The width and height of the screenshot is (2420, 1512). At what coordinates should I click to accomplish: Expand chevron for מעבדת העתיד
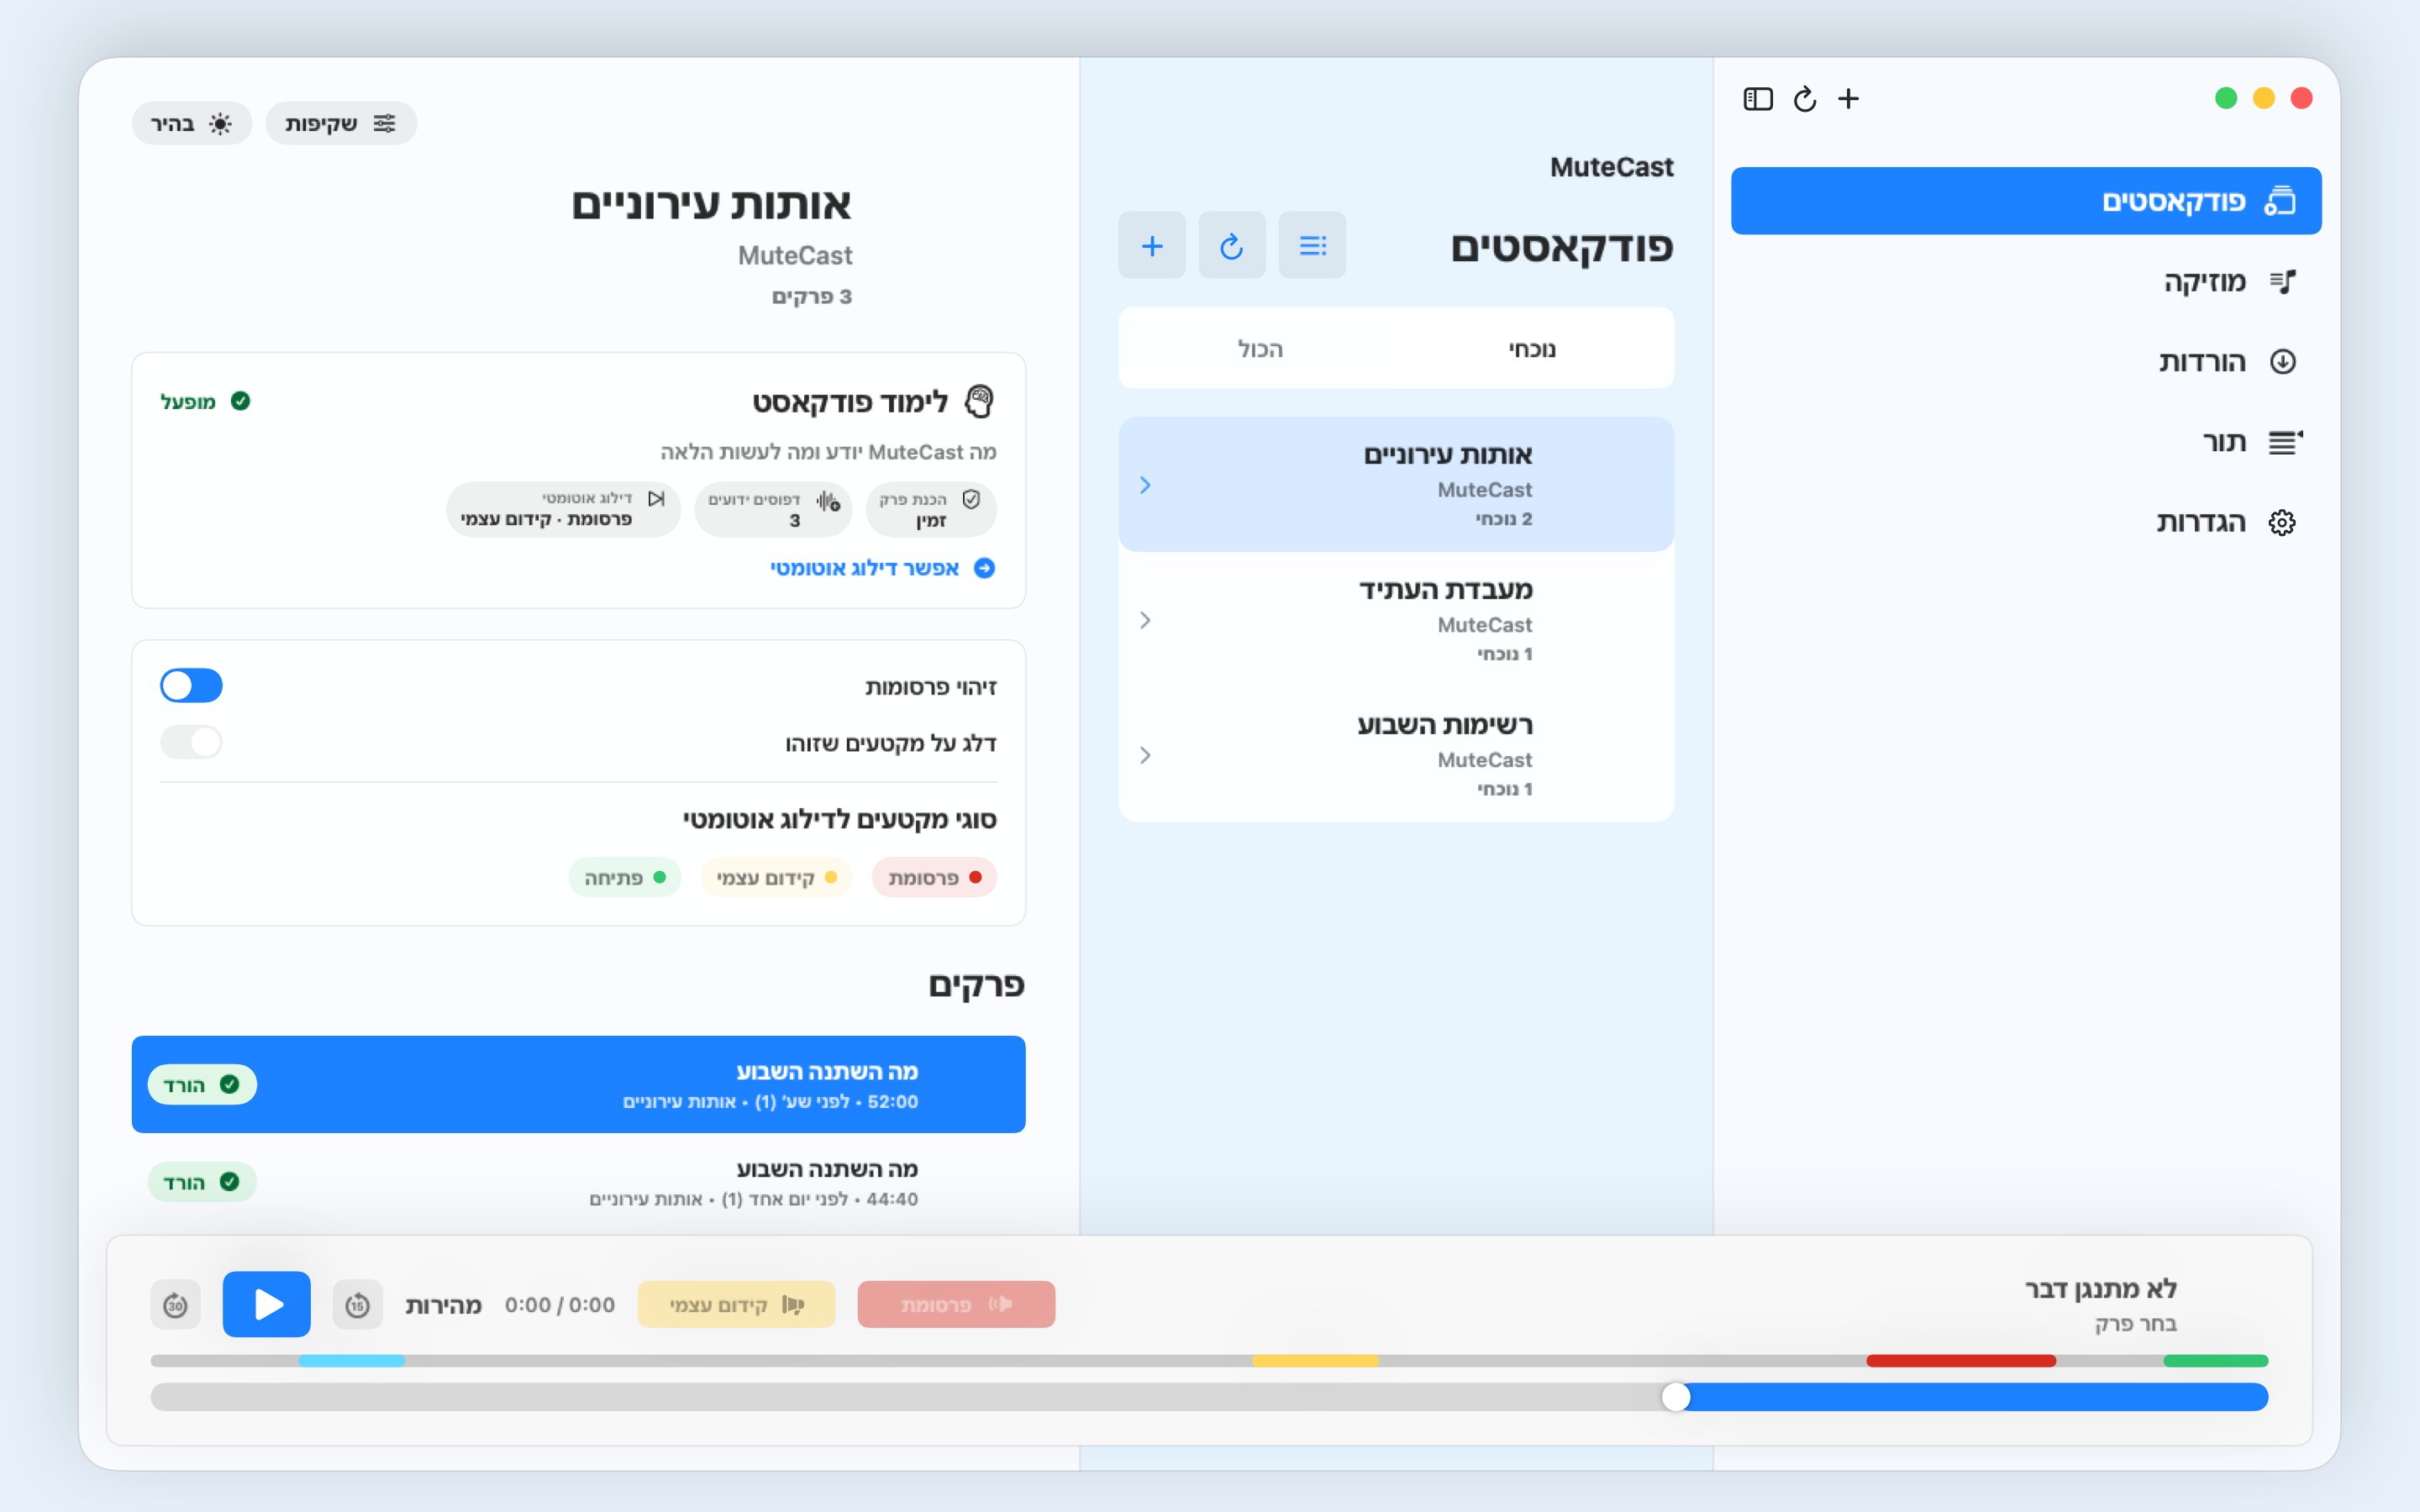point(1145,620)
